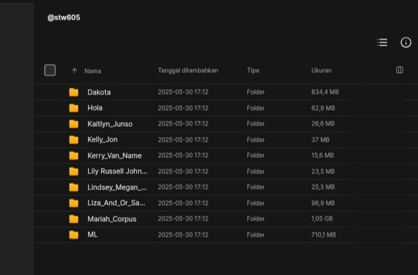Sort by the Ukuran column header
Viewport: 418px width, 275px height.
click(x=322, y=70)
